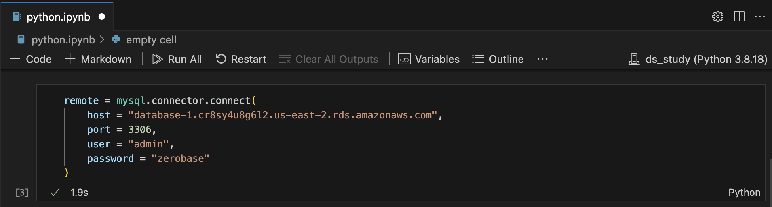
Task: Click the execution count [3] label
Action: tap(22, 193)
